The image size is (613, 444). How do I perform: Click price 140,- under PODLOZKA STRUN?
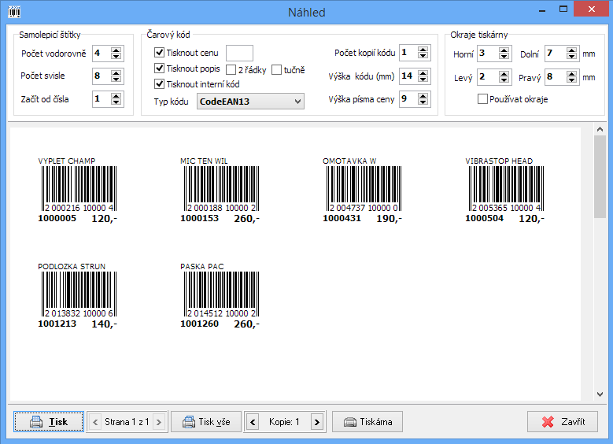point(105,324)
